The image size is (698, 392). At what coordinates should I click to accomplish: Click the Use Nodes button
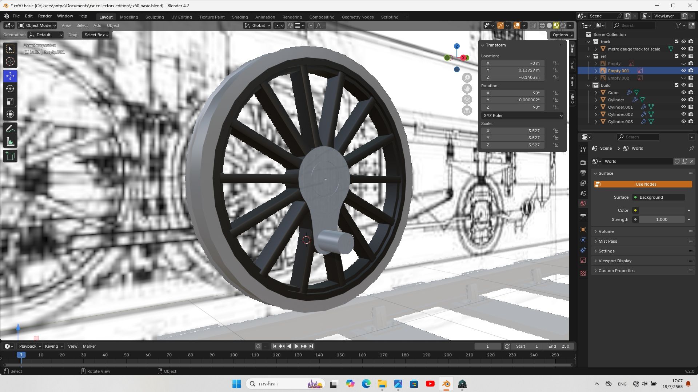coord(643,184)
